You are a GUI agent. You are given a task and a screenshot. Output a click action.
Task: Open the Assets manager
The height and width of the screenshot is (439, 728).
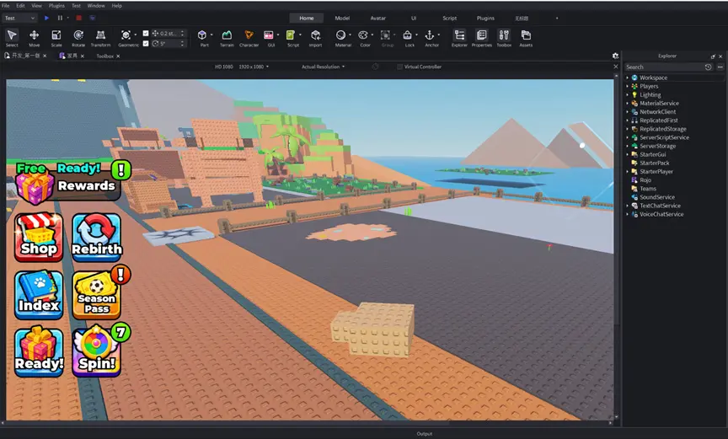tap(526, 38)
